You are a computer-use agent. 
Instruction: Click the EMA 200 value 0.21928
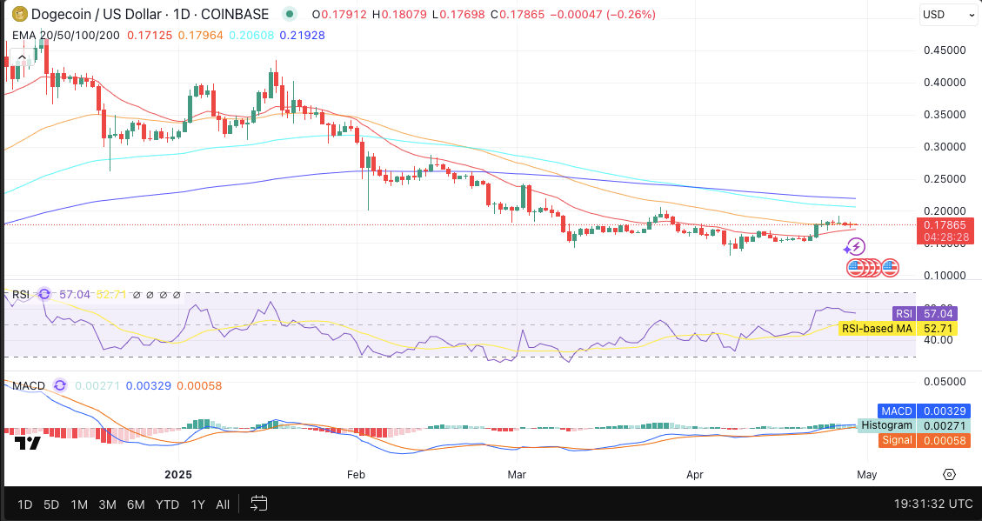click(x=303, y=35)
